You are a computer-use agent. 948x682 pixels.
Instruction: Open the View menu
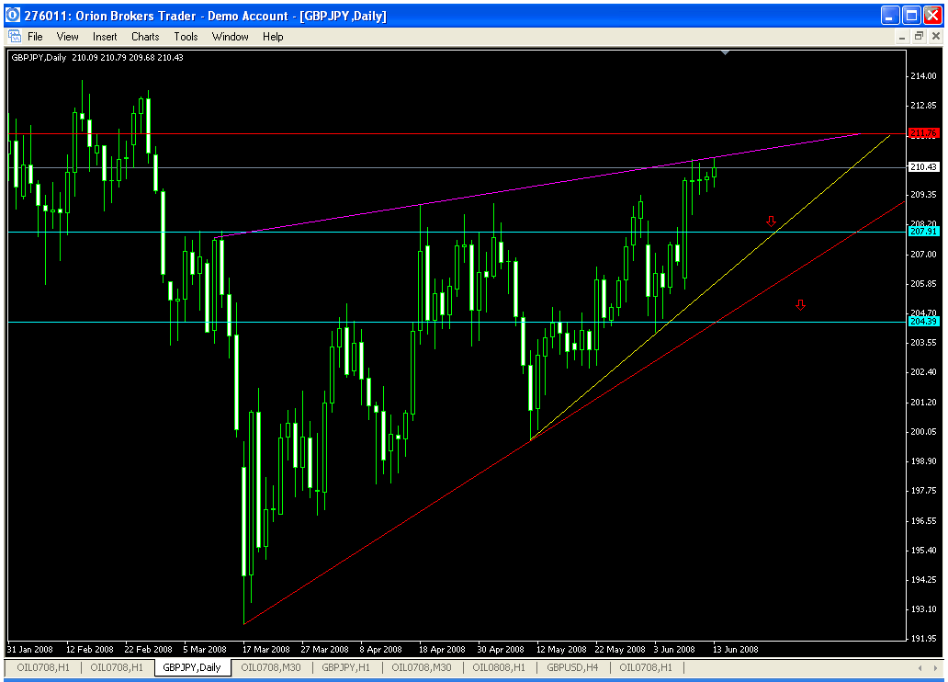(x=68, y=37)
